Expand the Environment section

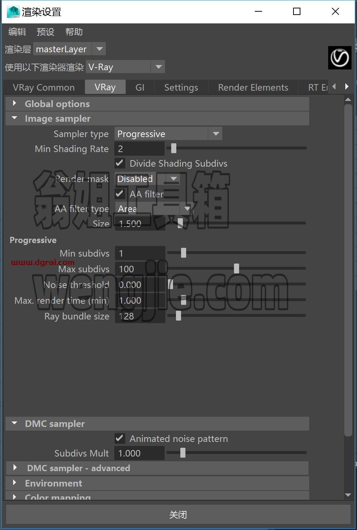[x=157, y=483]
